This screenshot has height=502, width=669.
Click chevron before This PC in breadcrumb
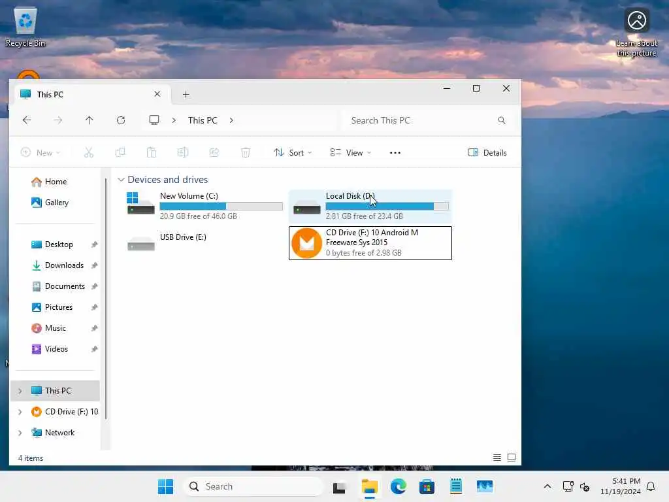(174, 120)
